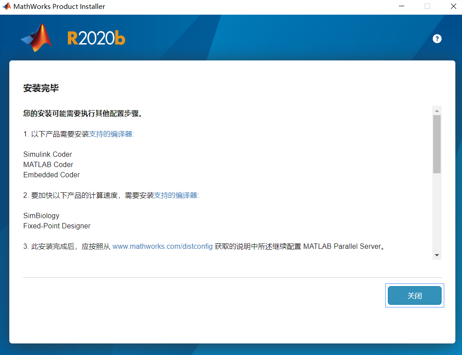Image resolution: width=462 pixels, height=355 pixels.
Task: Click the MathWorks icon in title bar
Action: [x=7, y=6]
